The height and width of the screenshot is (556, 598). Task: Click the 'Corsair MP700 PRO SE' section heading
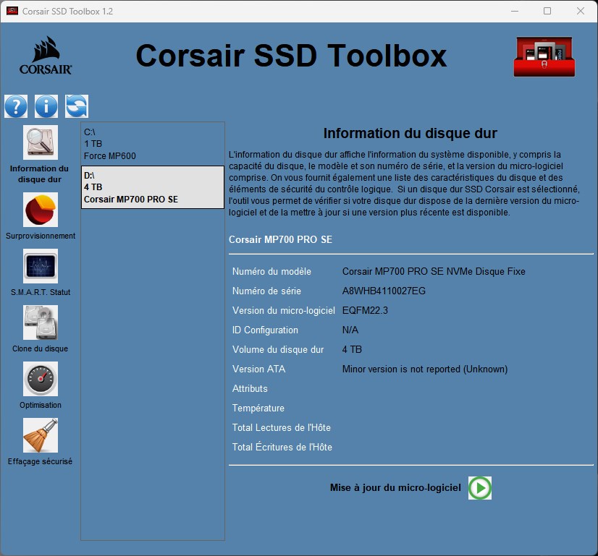280,239
